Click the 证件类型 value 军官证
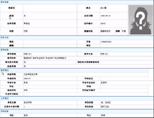Image resolution: width=154 pixels, height=118 pixels. (27, 23)
